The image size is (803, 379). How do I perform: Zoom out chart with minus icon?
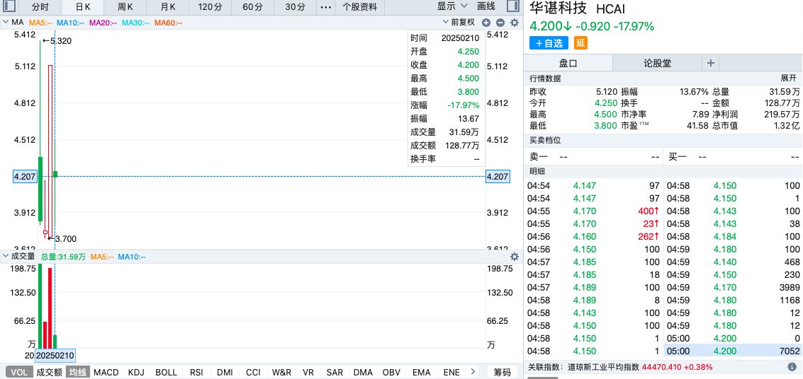[500, 23]
